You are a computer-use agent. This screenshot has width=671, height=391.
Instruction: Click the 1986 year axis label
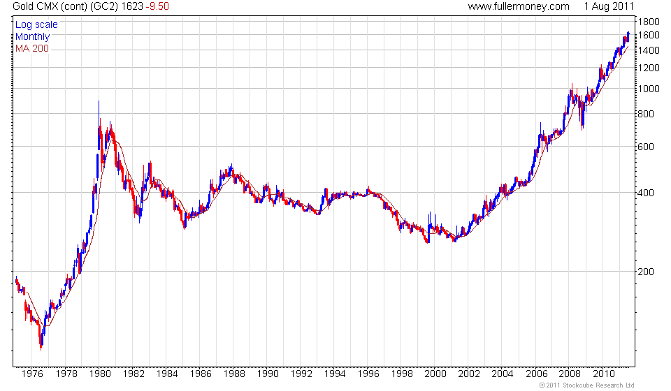pyautogui.click(x=201, y=374)
